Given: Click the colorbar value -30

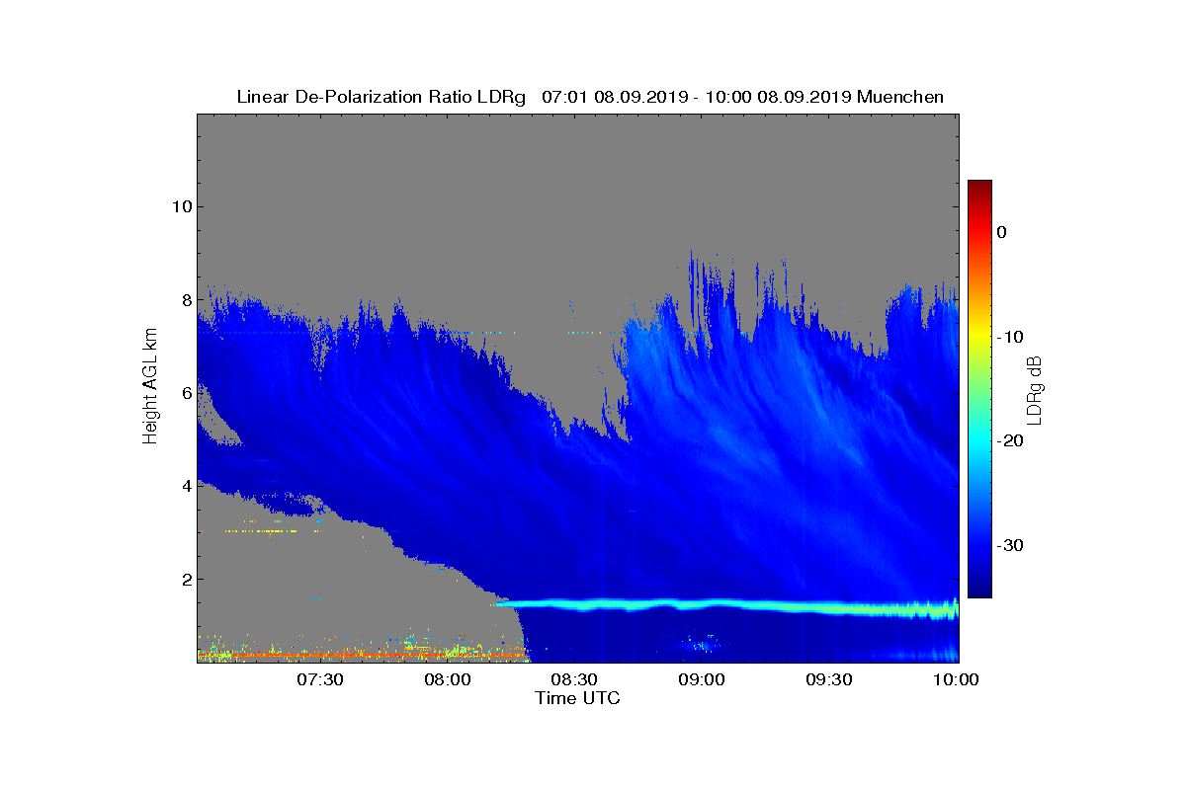Looking at the screenshot, I should click(1009, 545).
